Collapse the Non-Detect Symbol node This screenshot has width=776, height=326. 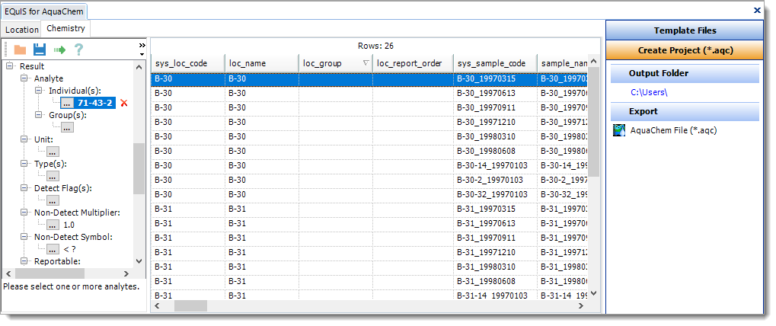(x=24, y=237)
